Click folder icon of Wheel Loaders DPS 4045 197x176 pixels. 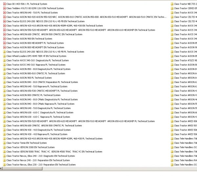pos(4,56)
